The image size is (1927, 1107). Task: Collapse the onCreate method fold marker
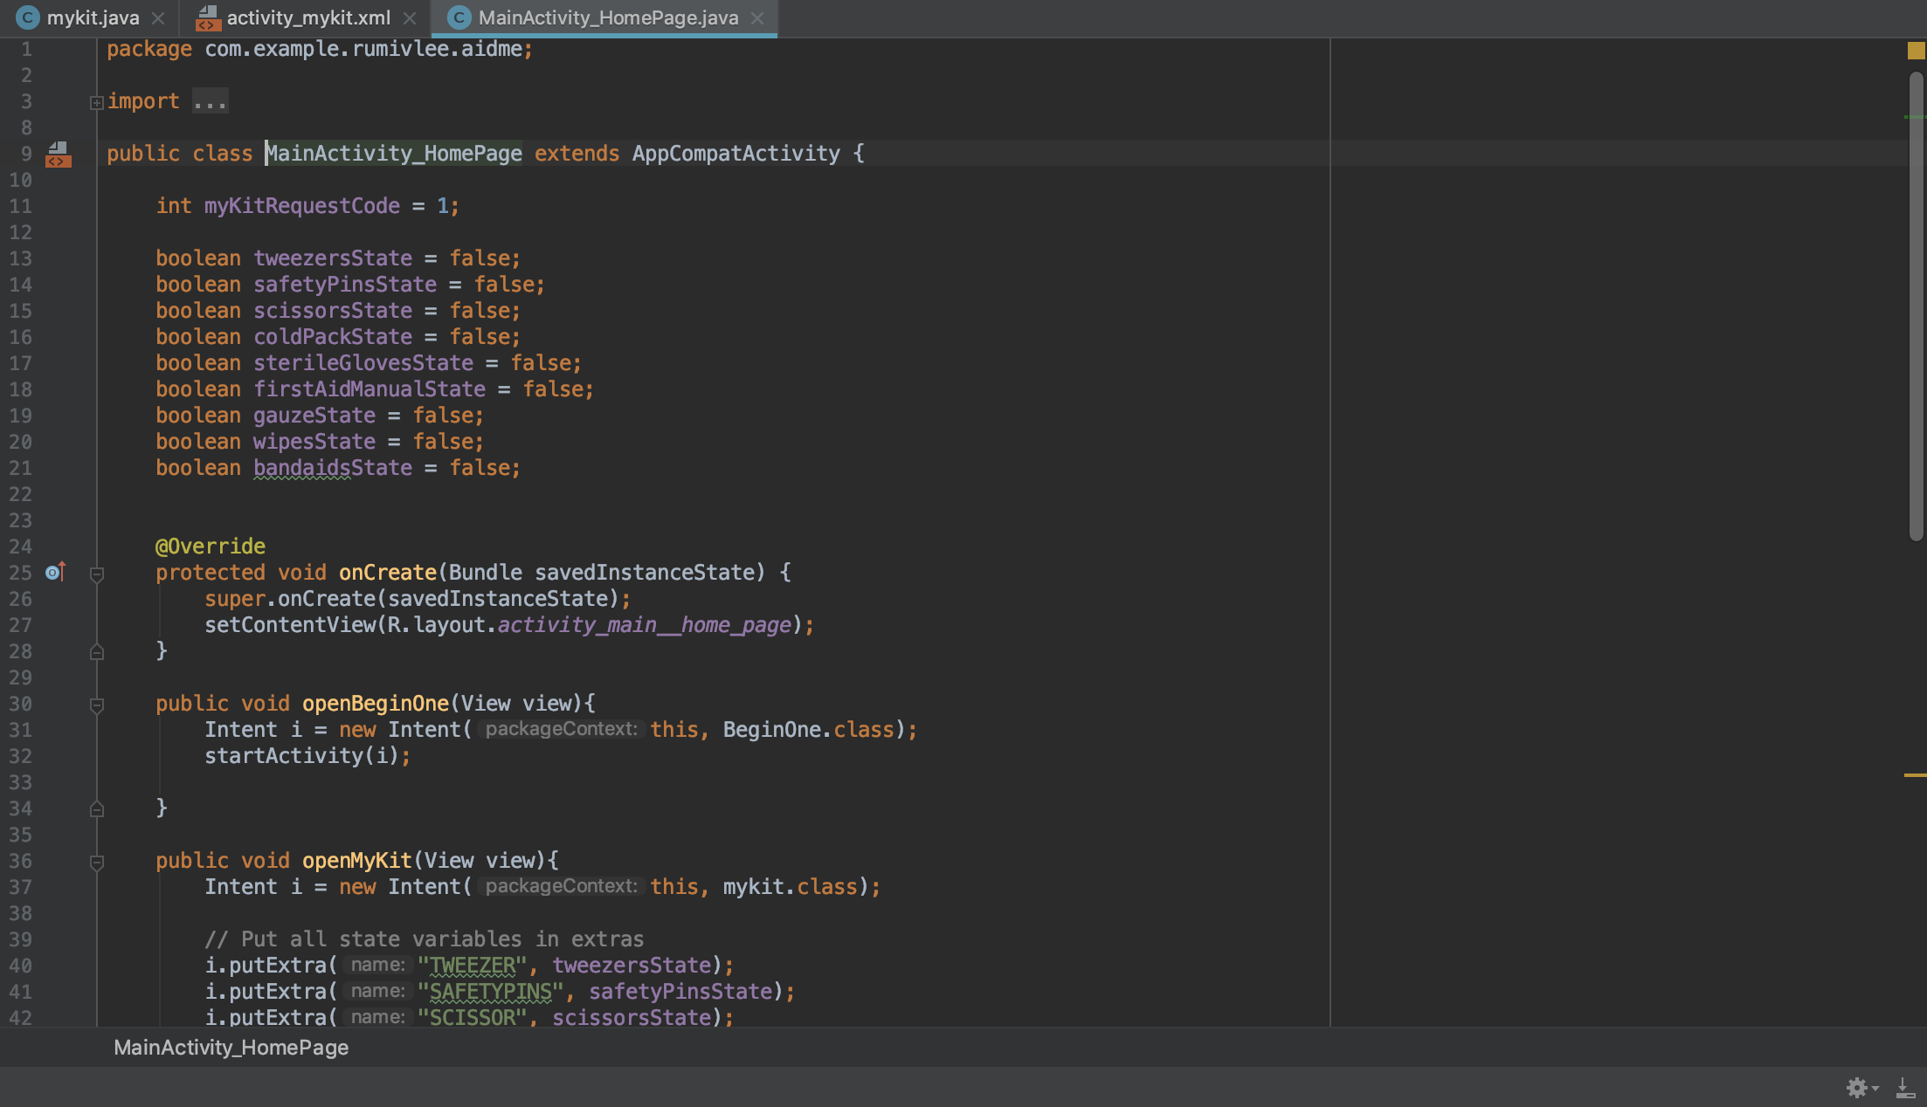(97, 574)
